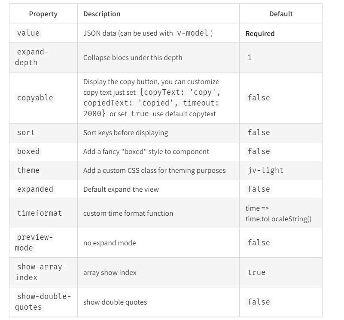344x320 pixels.
Task: Click the 'value' property code label
Action: (x=28, y=33)
